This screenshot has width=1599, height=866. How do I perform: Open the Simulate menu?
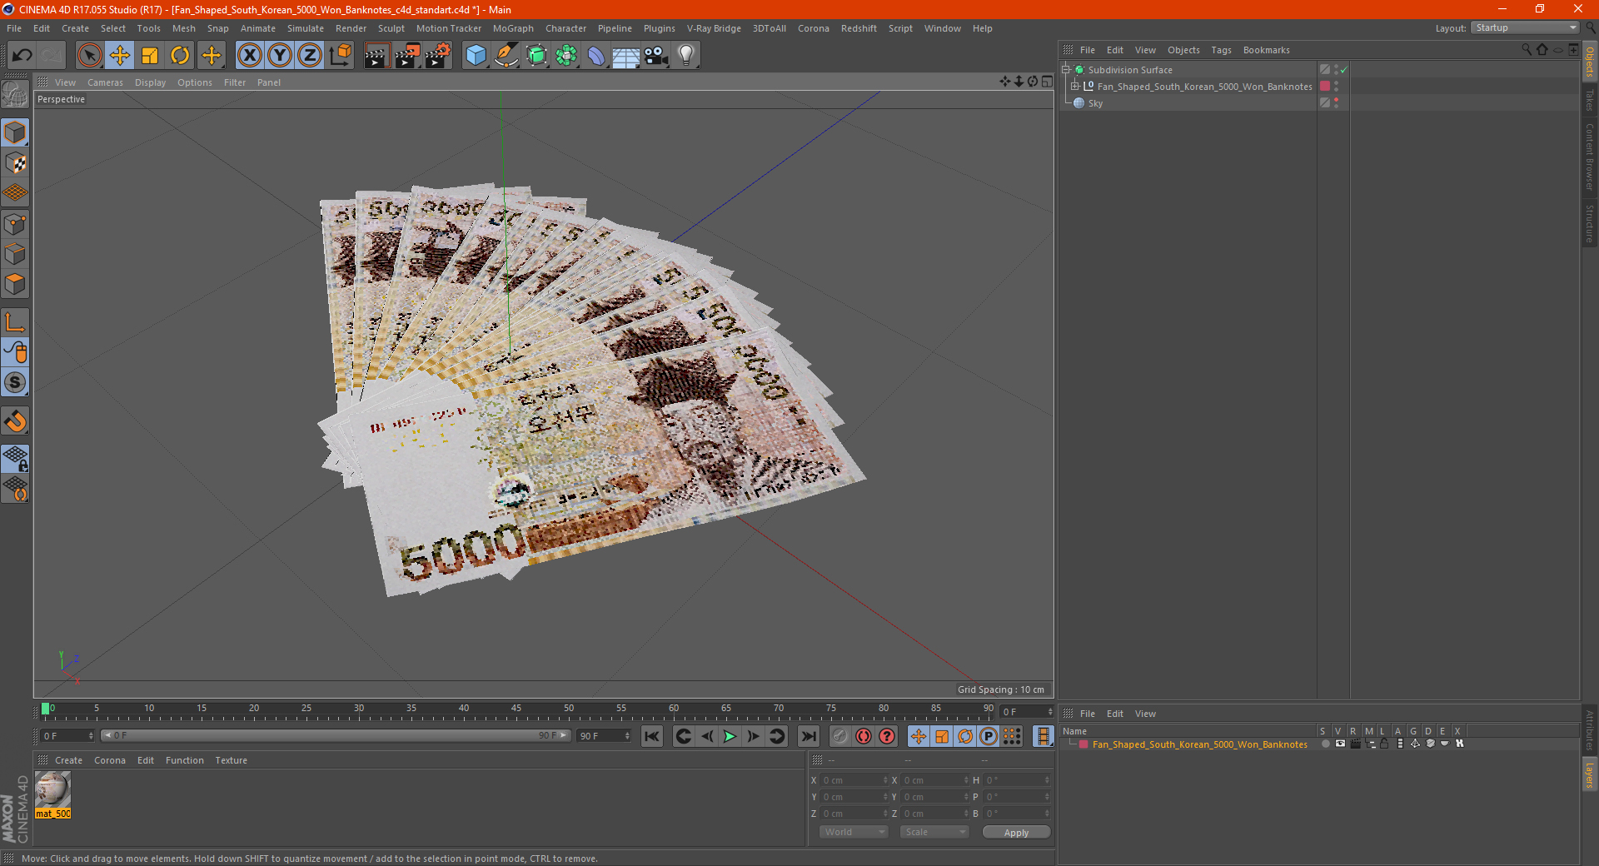pyautogui.click(x=306, y=28)
